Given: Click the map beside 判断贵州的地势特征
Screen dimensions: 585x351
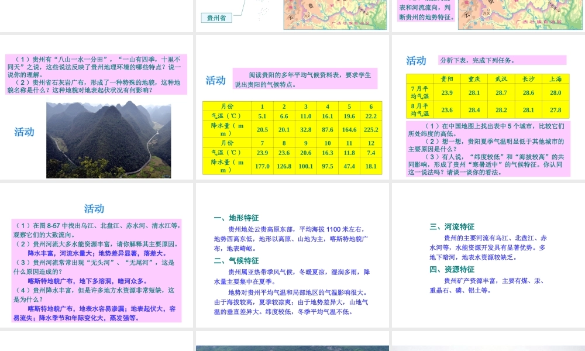Looking at the screenshot, I should 521,14.
